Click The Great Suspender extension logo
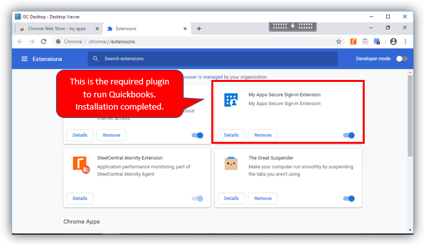 [x=231, y=163]
